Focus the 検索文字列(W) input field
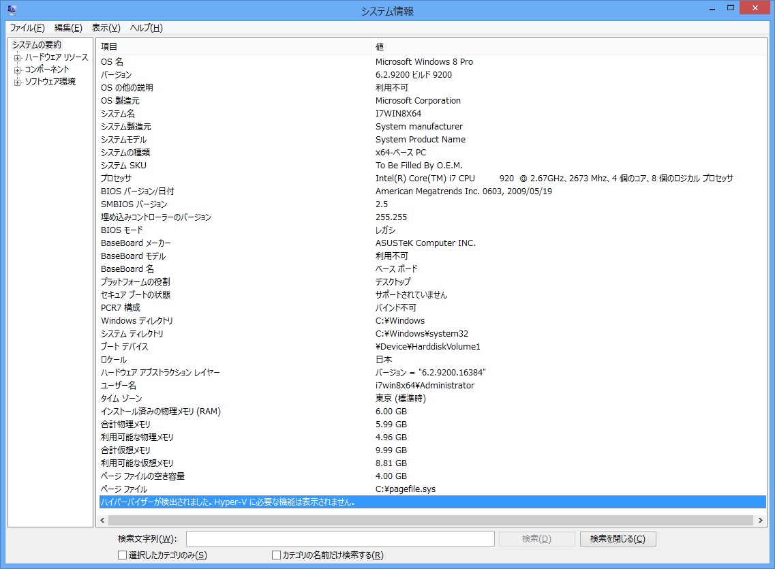 click(x=340, y=539)
